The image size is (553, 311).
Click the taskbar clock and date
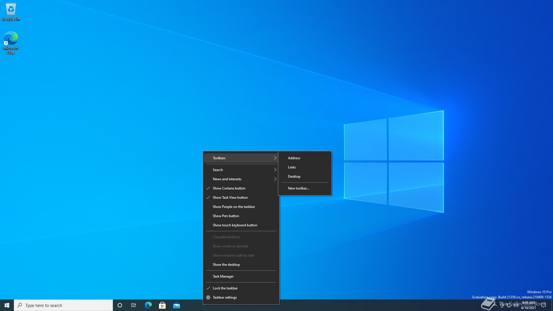pos(528,305)
